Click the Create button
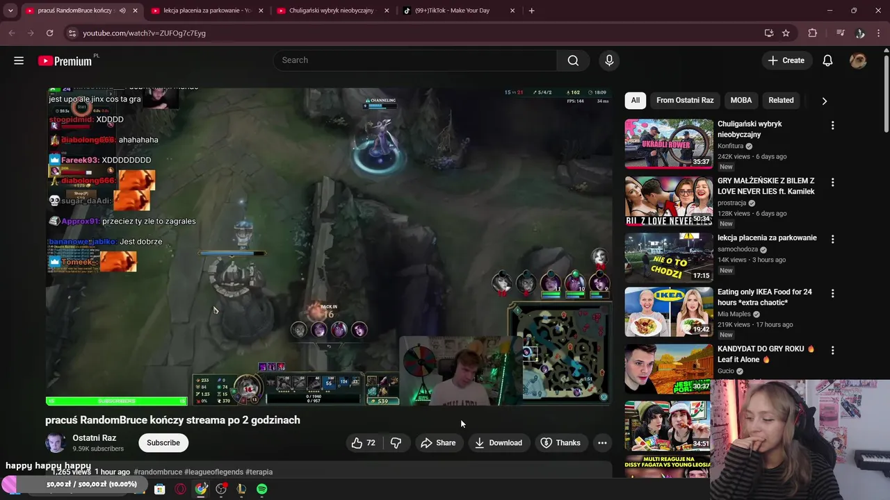The width and height of the screenshot is (890, 500). click(786, 60)
